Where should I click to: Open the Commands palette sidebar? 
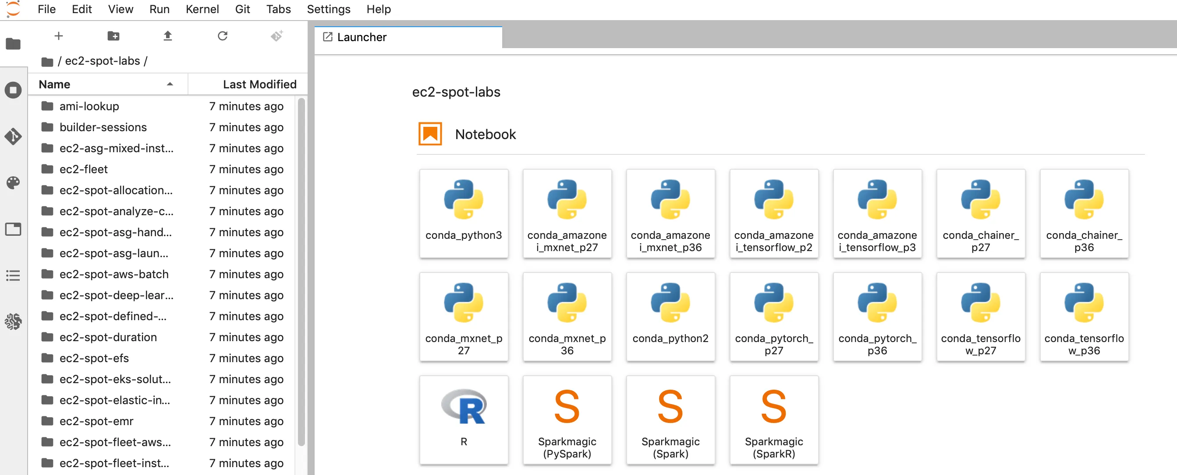click(x=13, y=183)
